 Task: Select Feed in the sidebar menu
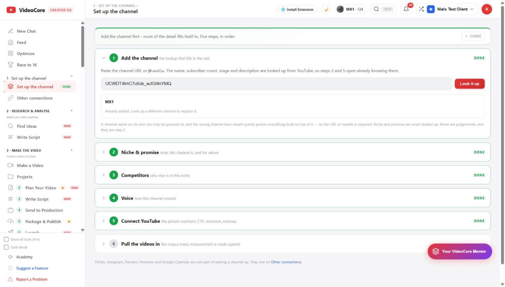pos(22,42)
